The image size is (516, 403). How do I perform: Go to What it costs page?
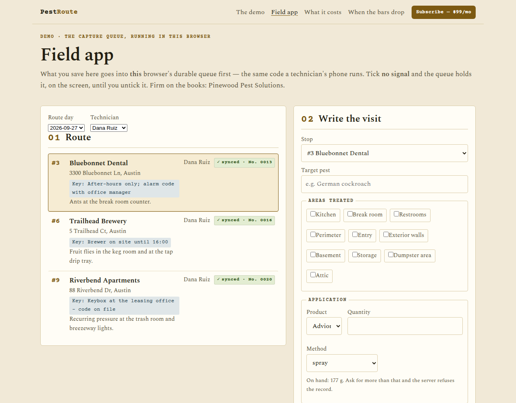click(x=323, y=12)
